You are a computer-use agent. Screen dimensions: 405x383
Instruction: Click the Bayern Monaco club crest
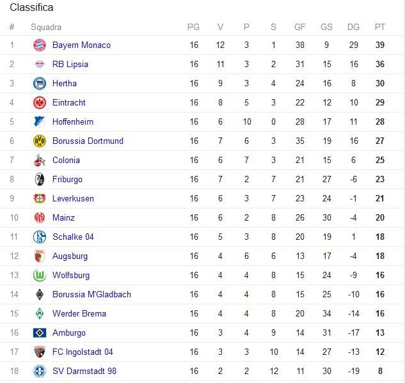click(40, 45)
